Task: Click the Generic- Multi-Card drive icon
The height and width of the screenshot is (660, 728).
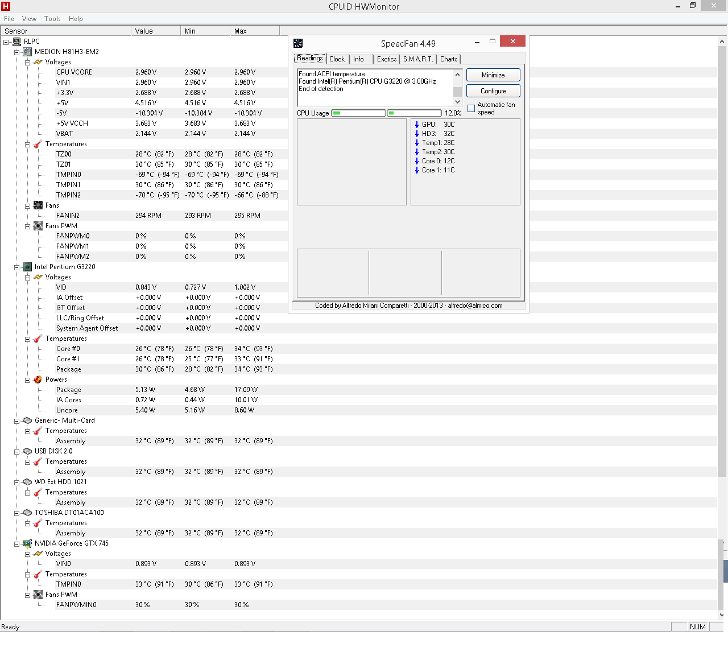Action: click(x=27, y=420)
